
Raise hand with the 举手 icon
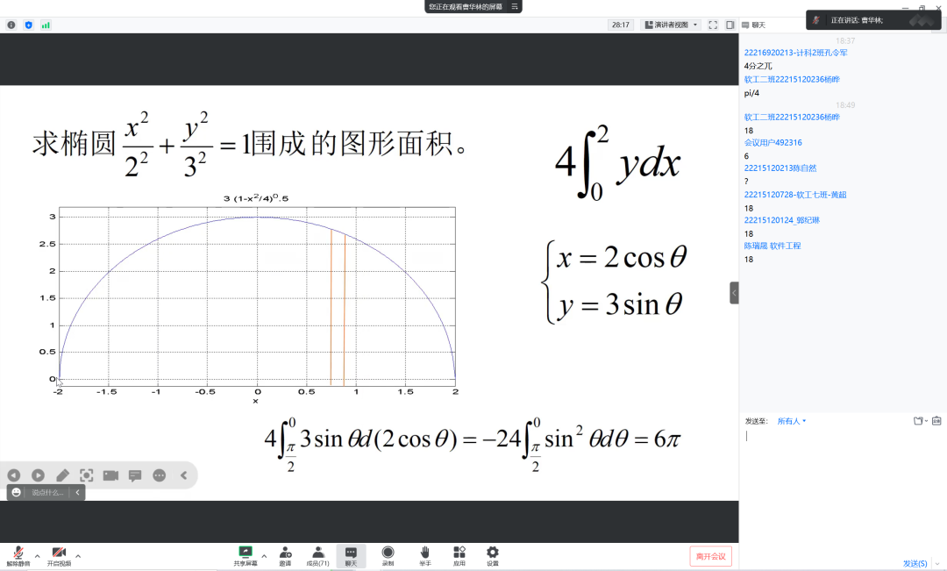pos(424,553)
